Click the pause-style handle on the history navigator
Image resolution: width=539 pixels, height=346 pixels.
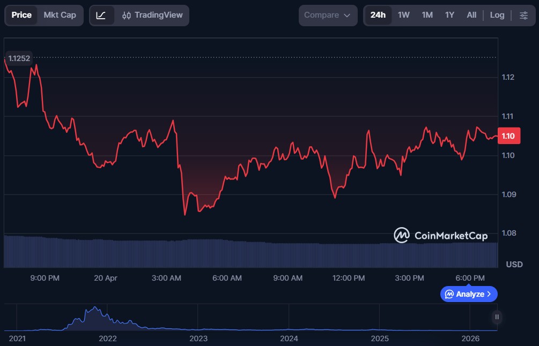point(497,317)
